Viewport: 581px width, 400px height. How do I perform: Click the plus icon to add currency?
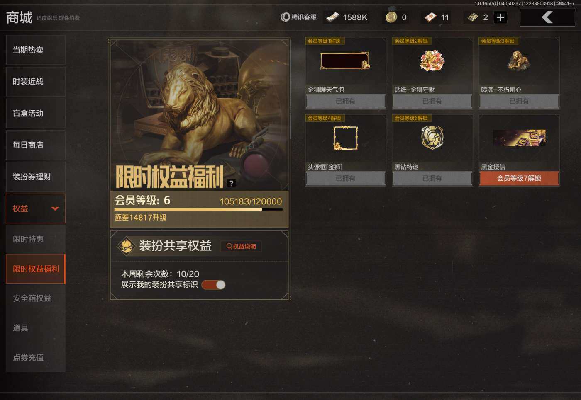pyautogui.click(x=500, y=17)
